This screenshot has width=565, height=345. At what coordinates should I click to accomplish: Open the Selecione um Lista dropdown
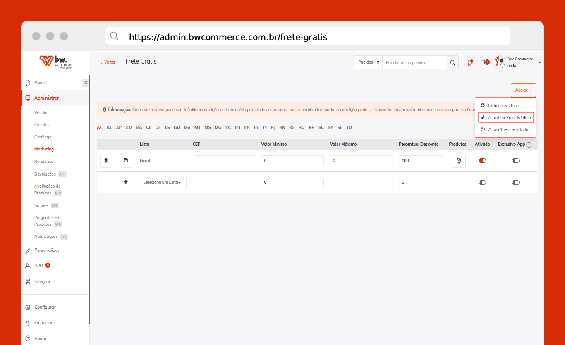click(163, 182)
